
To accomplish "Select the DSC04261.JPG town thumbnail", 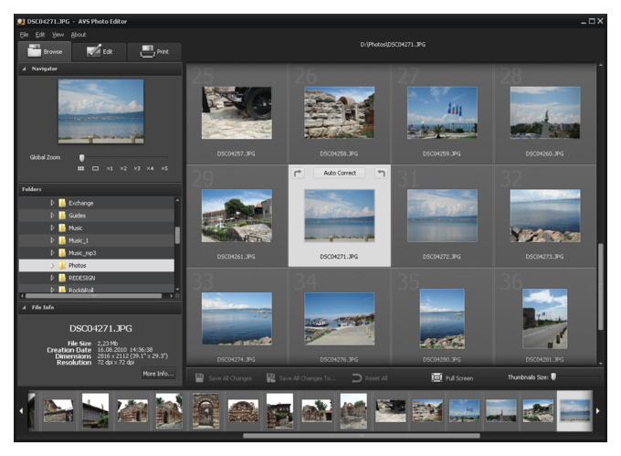I will (237, 216).
